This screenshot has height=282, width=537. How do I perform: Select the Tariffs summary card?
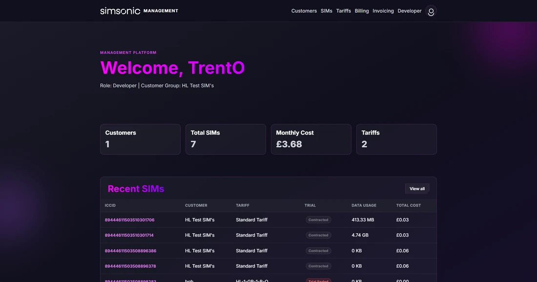396,139
